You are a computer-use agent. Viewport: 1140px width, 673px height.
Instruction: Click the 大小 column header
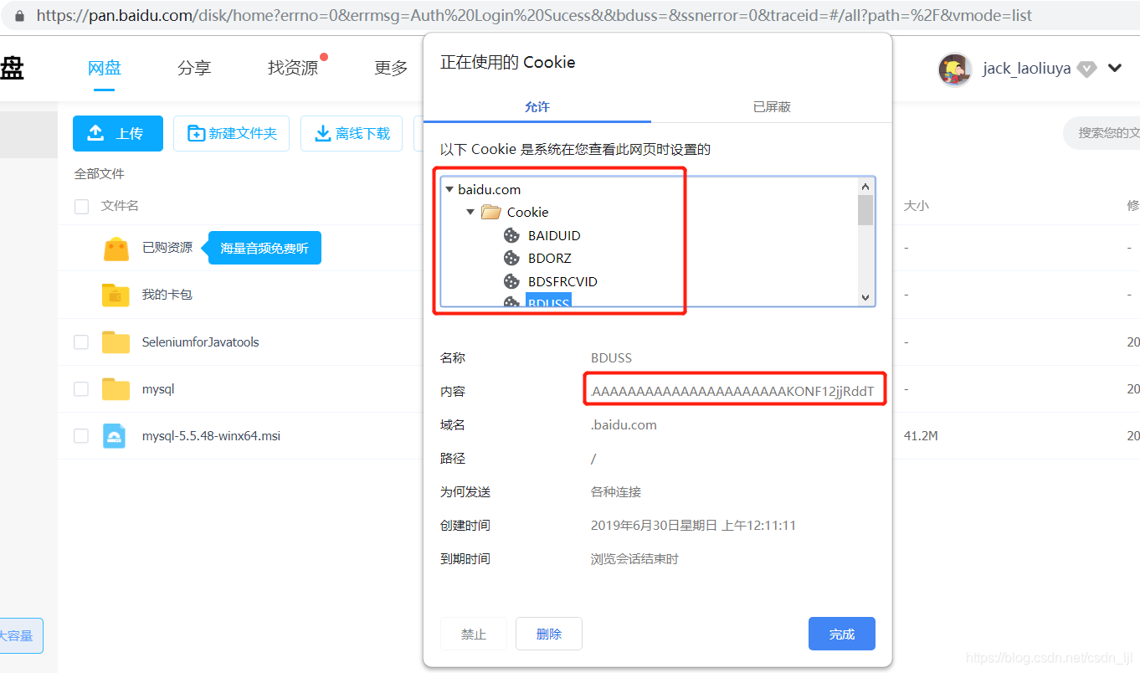[x=917, y=206]
